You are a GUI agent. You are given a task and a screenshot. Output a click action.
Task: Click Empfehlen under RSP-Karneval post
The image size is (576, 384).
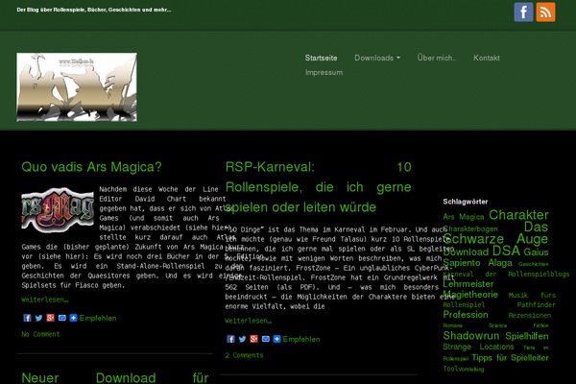point(301,339)
